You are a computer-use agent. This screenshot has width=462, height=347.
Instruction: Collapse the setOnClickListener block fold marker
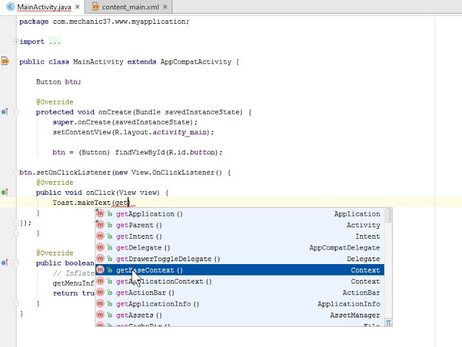coord(16,172)
